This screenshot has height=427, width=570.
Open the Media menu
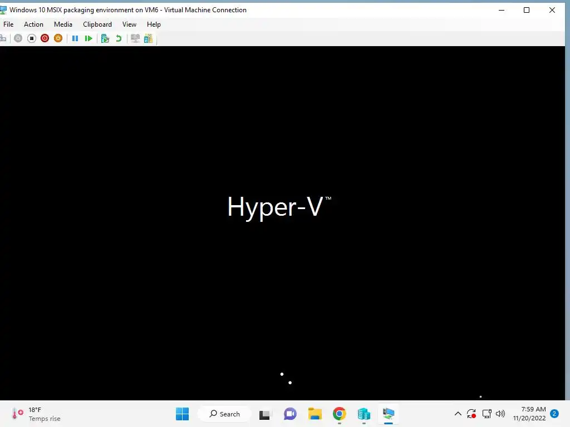pos(63,24)
